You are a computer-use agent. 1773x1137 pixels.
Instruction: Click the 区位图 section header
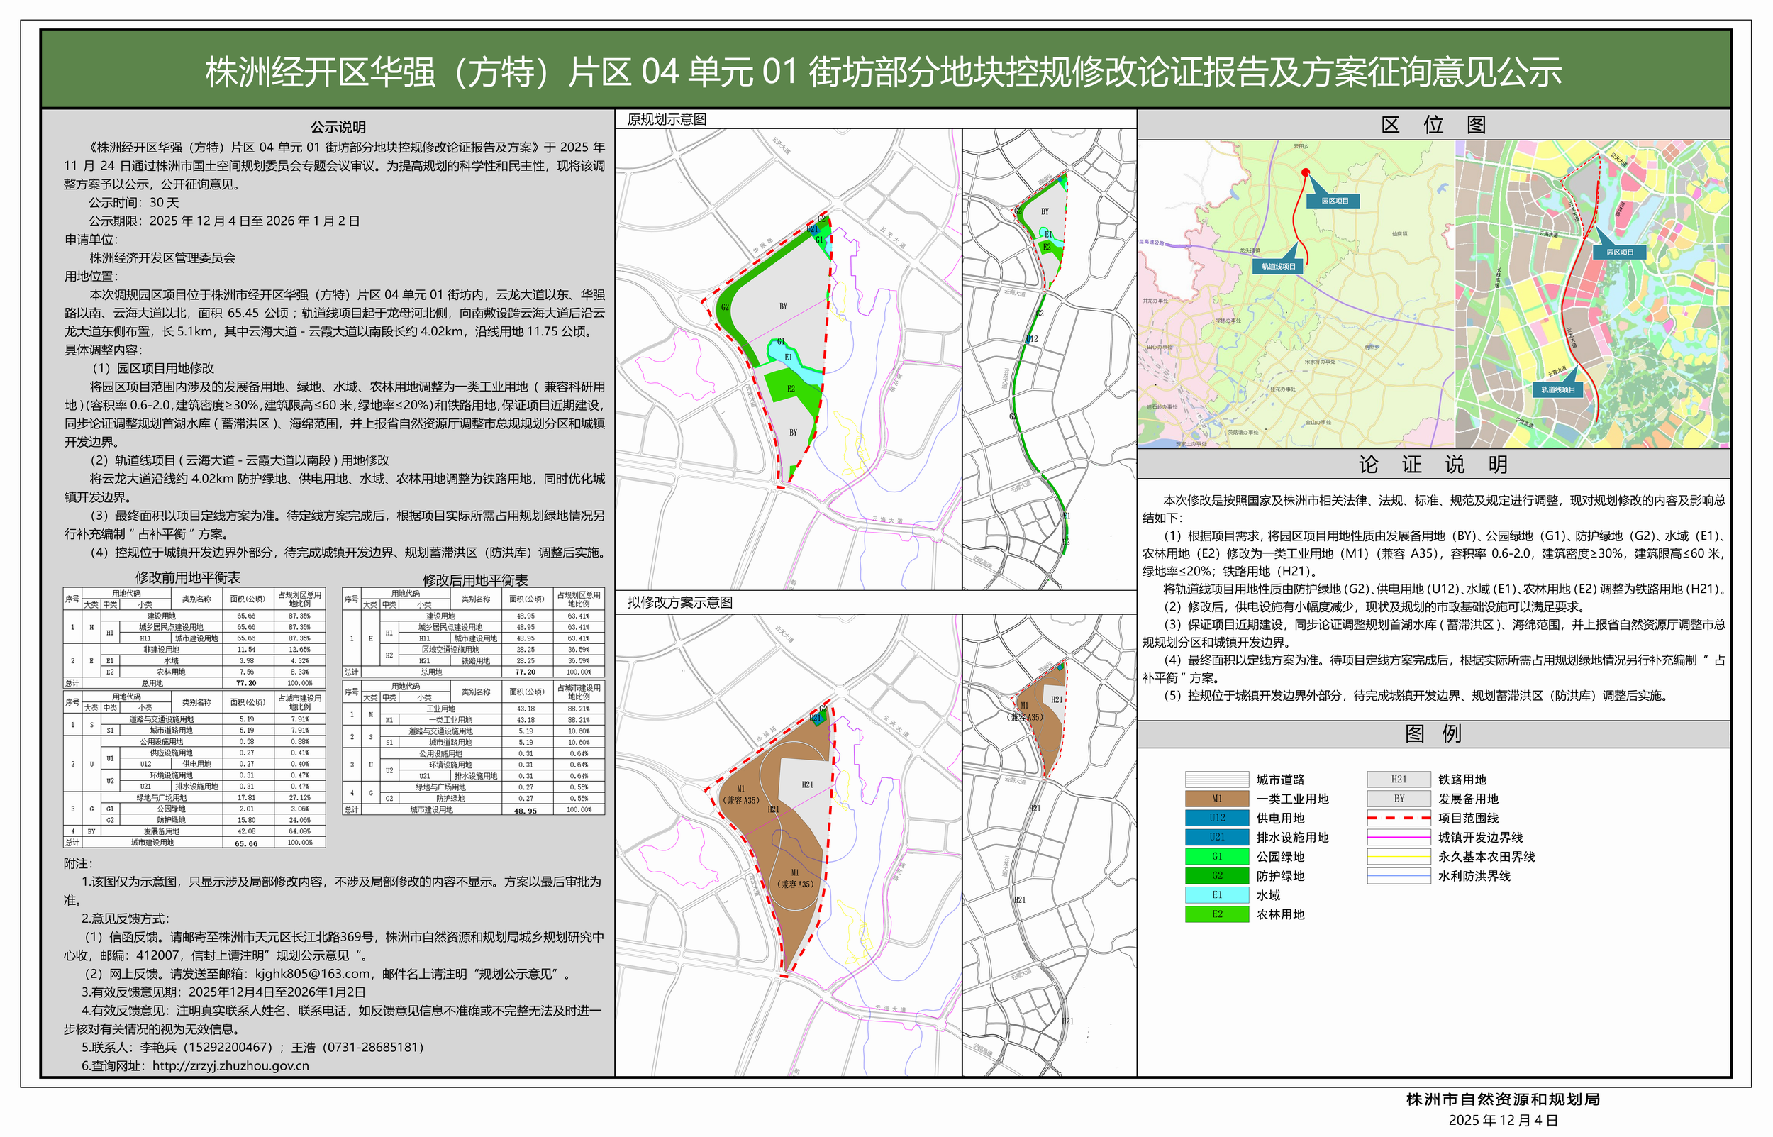tap(1433, 125)
